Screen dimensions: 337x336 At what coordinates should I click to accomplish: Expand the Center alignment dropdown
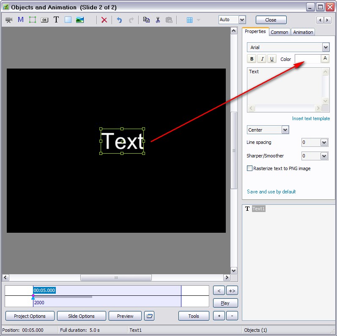coord(285,130)
